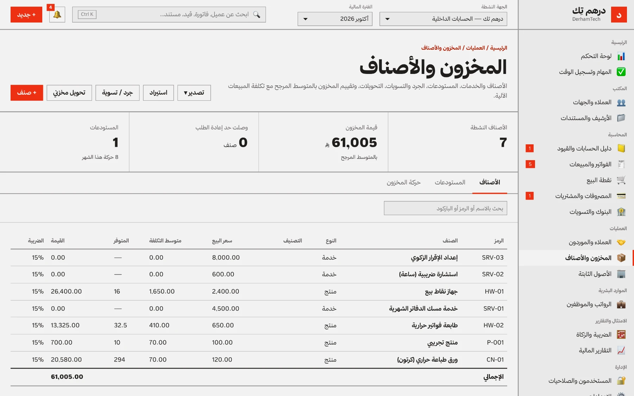Click the سعر البيع column header

[x=222, y=241]
